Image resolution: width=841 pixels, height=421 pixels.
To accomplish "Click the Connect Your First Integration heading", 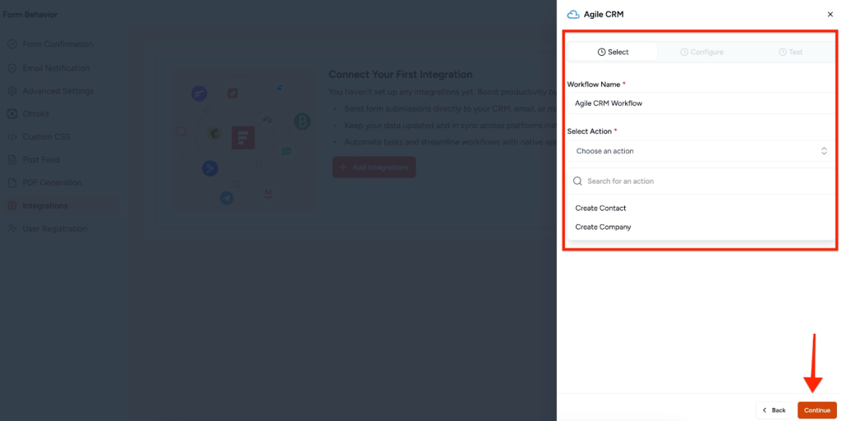I will pos(401,75).
